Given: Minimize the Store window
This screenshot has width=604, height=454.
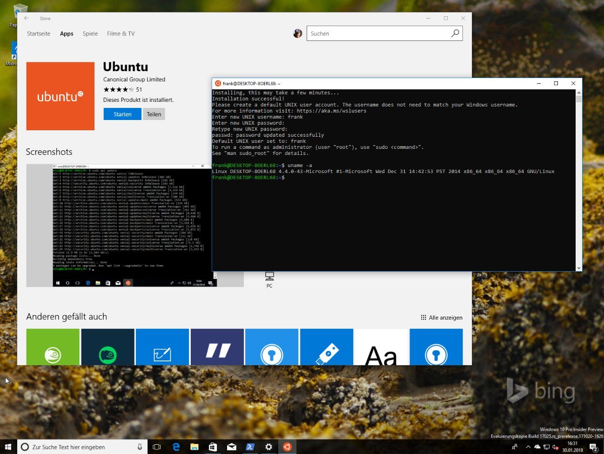Looking at the screenshot, I should [x=429, y=18].
